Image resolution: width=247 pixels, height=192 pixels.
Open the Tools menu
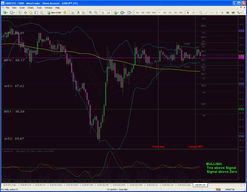tap(39, 8)
